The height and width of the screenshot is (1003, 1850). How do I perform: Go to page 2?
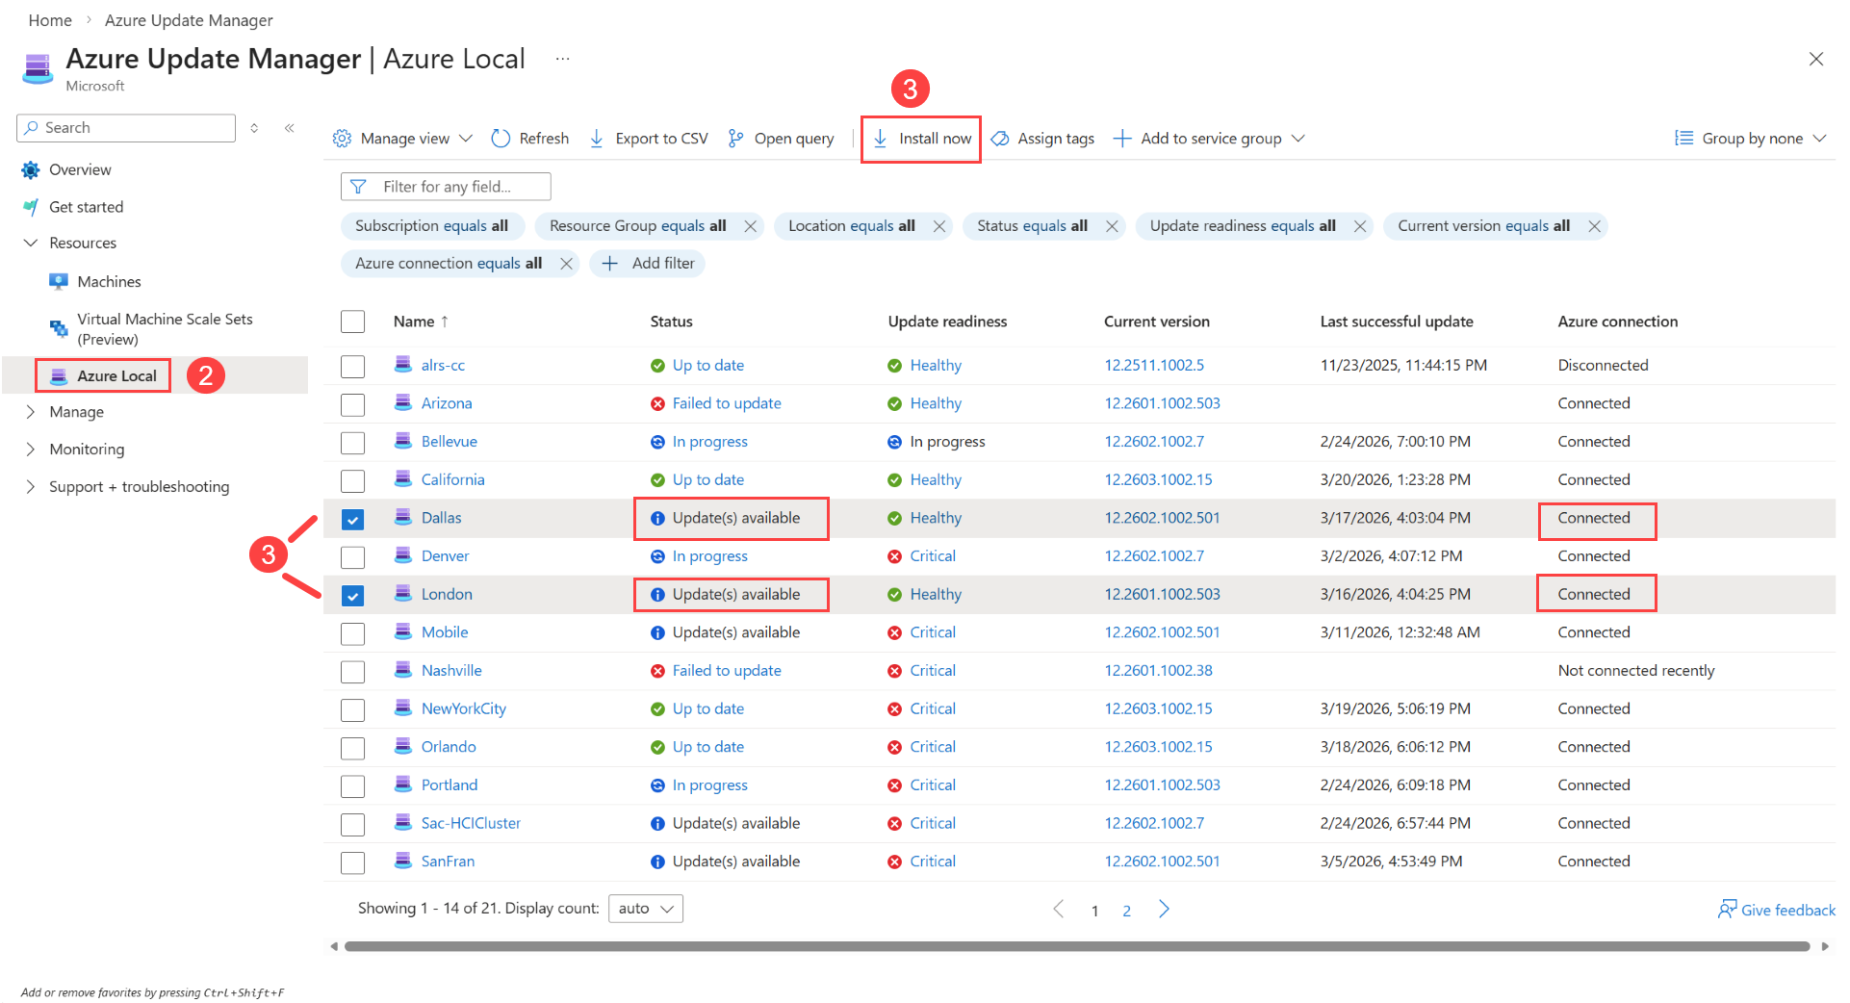coord(1127,911)
